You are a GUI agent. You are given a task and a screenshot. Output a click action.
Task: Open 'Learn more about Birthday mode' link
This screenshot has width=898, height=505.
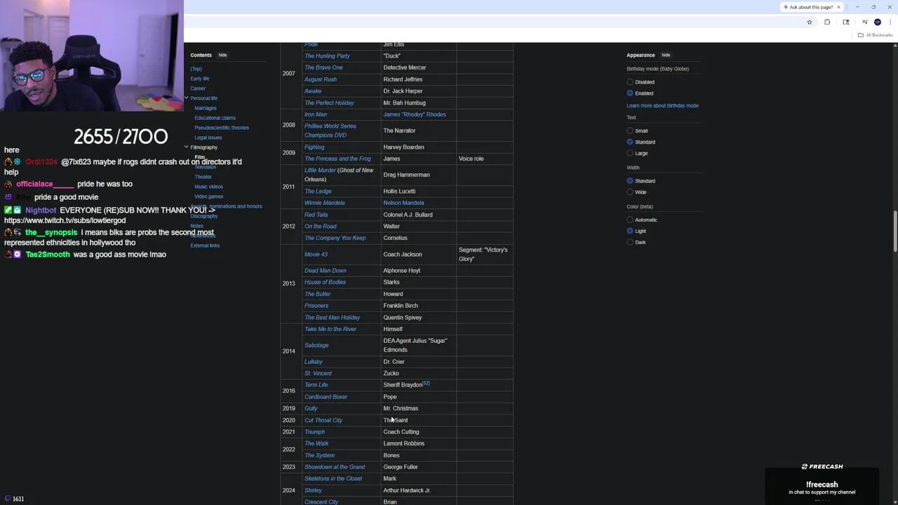662,106
